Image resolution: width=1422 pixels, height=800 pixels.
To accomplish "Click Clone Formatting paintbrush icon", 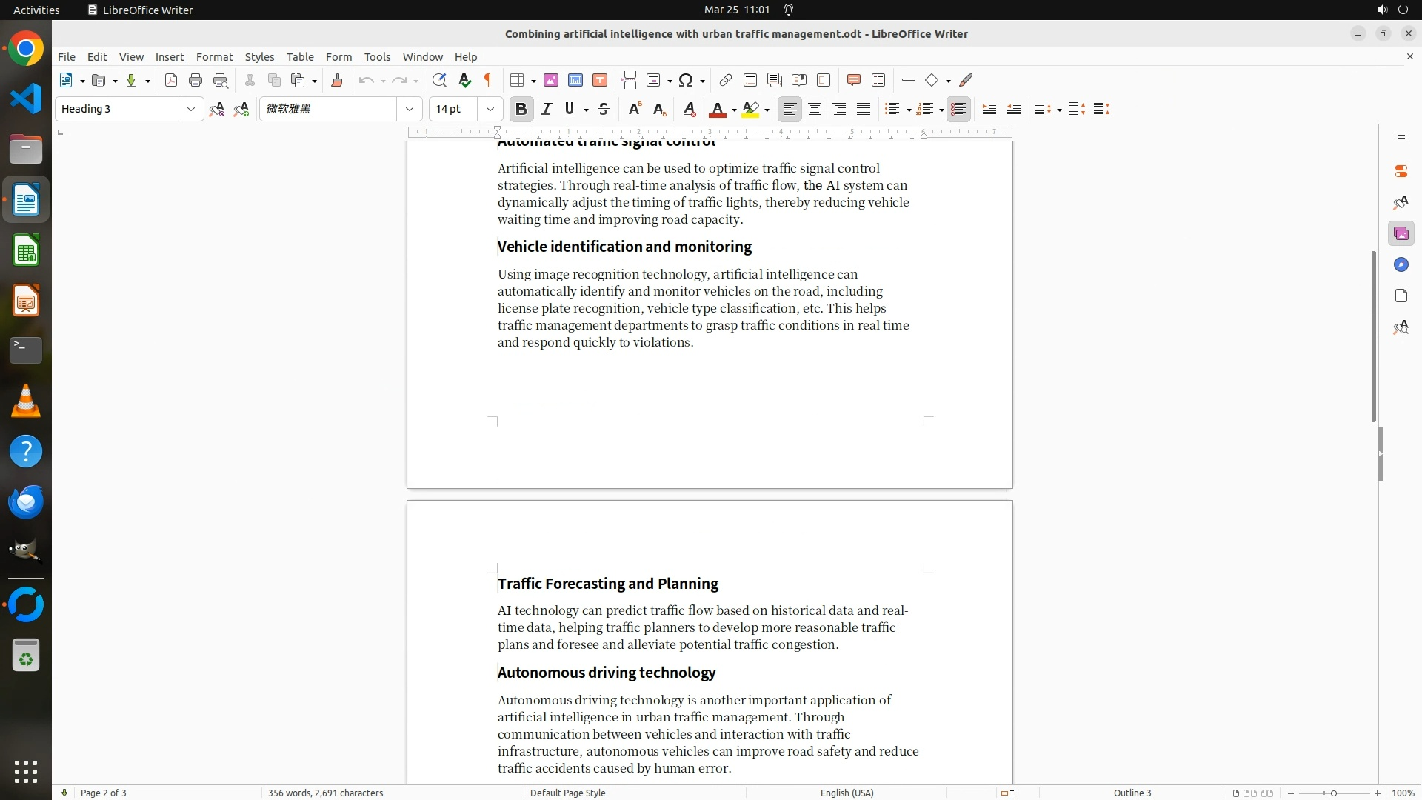I will point(337,81).
